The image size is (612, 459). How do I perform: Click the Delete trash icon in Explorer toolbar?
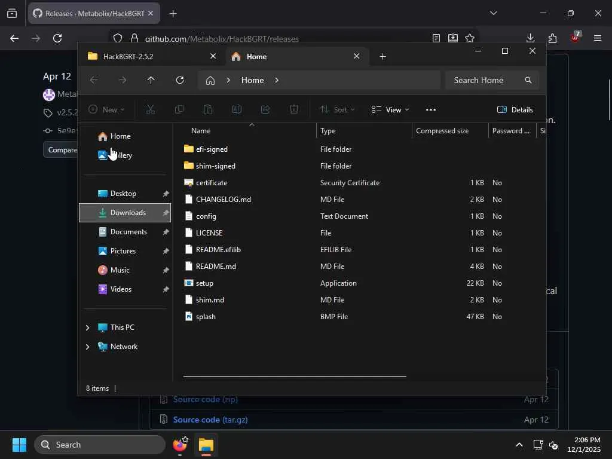coord(294,110)
